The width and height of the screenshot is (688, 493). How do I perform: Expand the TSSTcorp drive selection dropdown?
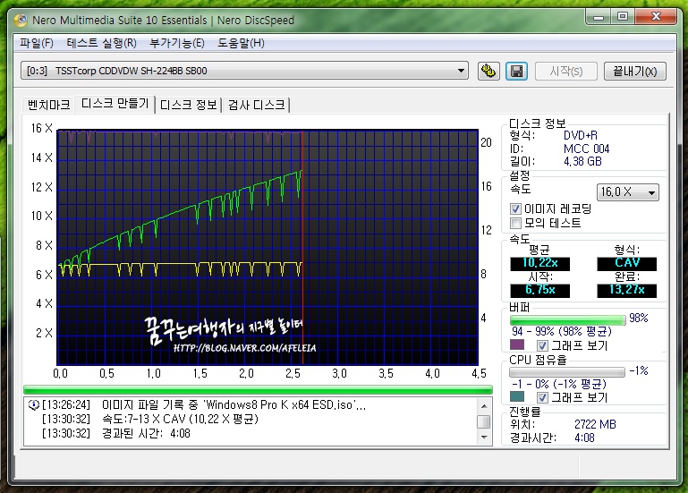[x=244, y=71]
